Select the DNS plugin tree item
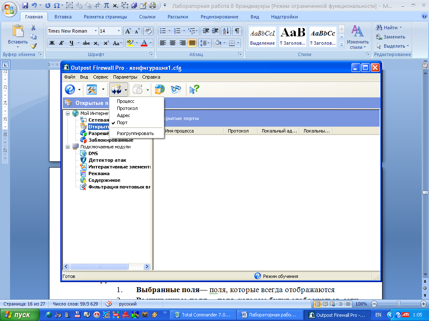 pos(93,153)
